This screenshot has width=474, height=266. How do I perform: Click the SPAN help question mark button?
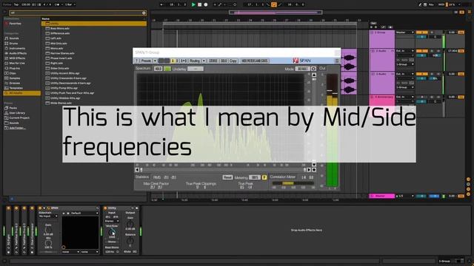pos(136,61)
